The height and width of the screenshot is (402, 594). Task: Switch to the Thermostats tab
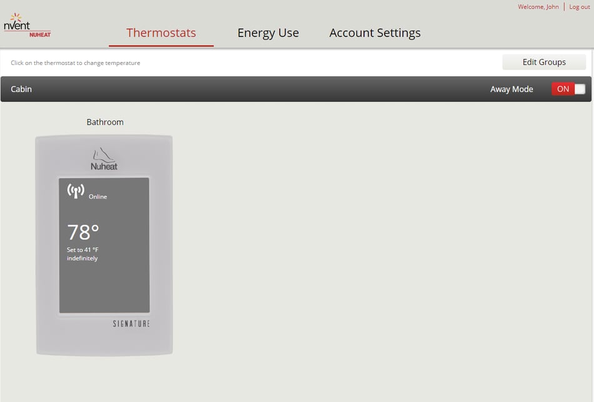pos(161,33)
